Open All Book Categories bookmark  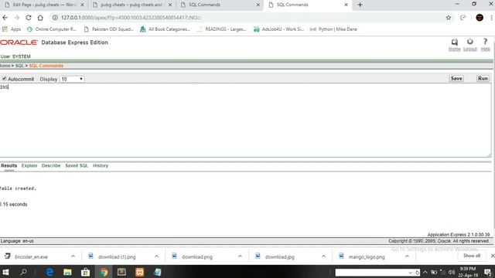click(x=165, y=29)
